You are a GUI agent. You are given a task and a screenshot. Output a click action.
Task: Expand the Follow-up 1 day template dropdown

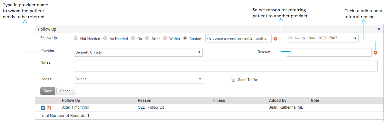coord(322,38)
